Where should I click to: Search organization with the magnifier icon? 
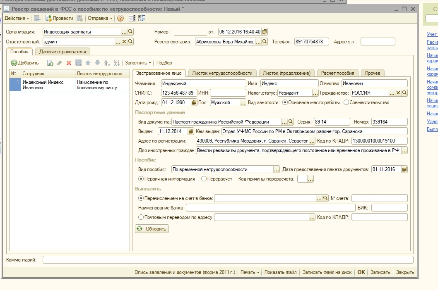click(130, 31)
